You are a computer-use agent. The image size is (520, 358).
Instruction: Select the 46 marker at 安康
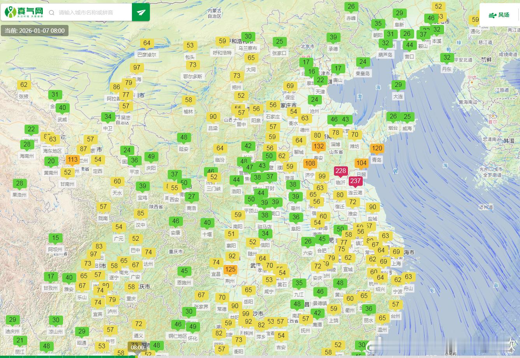click(176, 222)
